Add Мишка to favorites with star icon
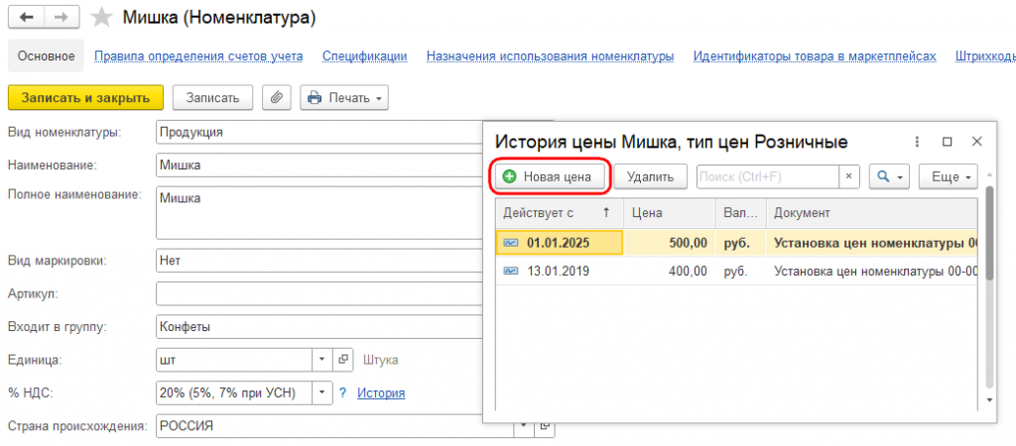 101,18
